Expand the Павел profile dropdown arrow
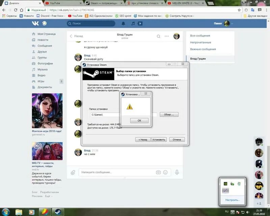 click(x=232, y=24)
